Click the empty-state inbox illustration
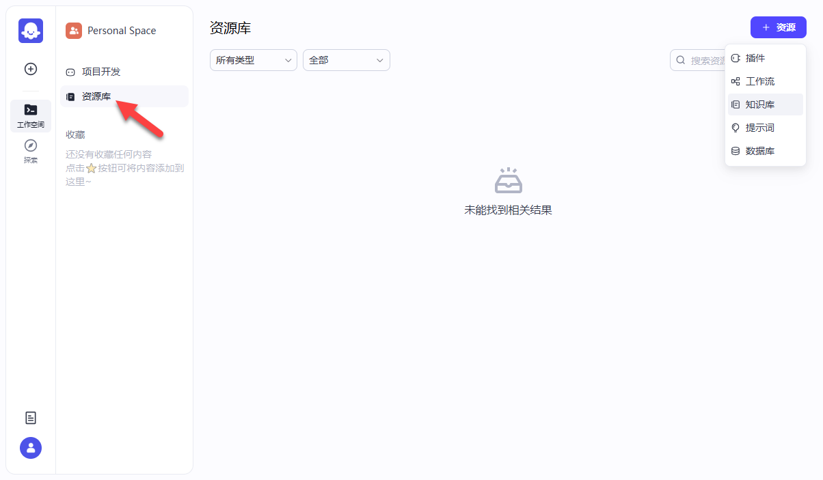The width and height of the screenshot is (823, 480). coord(509,181)
